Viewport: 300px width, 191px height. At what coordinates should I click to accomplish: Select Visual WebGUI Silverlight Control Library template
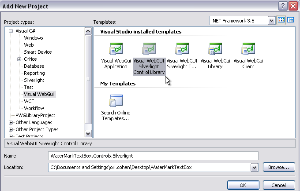coord(149,59)
